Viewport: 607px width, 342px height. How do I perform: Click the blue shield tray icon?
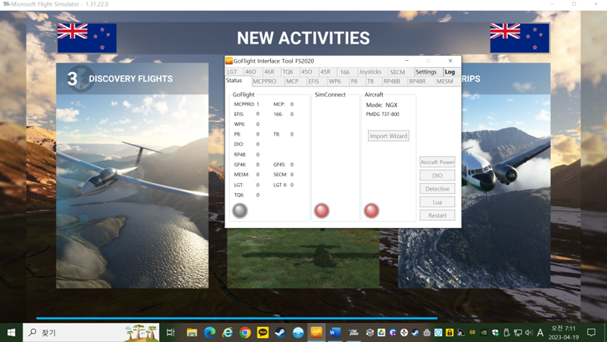[438, 333]
